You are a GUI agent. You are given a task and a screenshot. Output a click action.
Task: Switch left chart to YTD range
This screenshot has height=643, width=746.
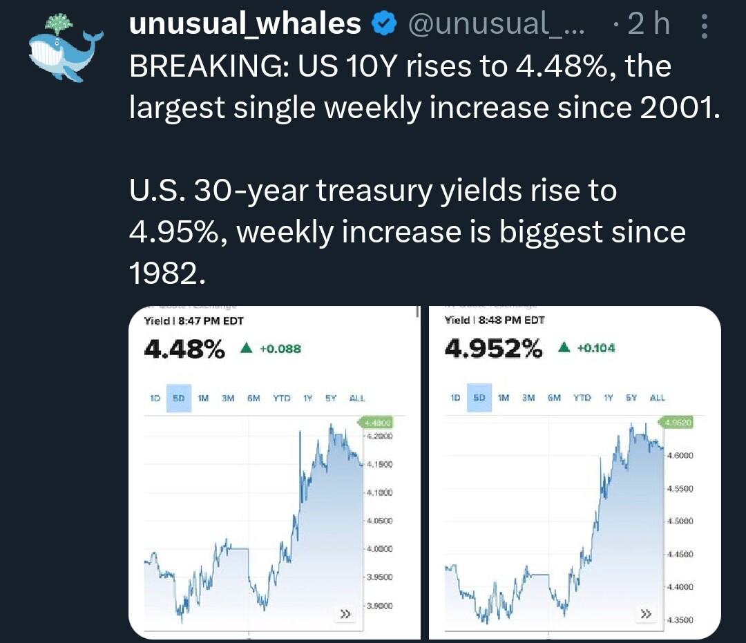click(x=281, y=399)
